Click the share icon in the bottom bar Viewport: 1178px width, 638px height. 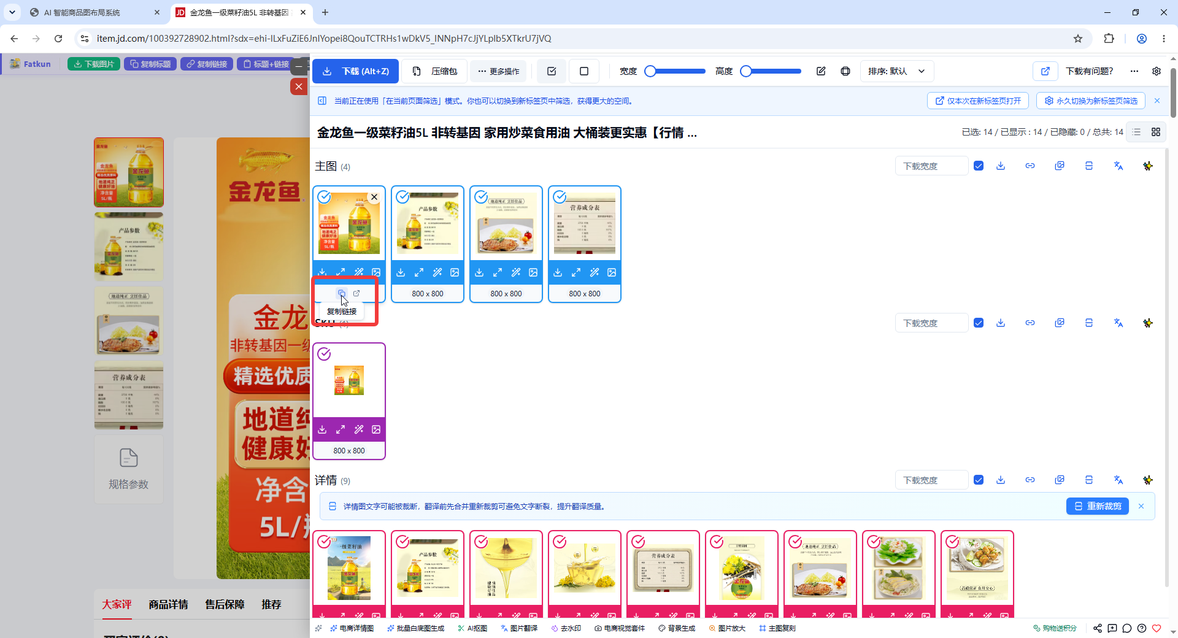click(1098, 628)
